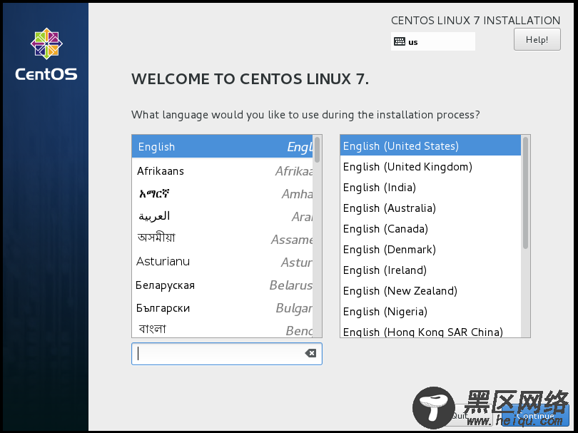Select Беларуская in the language list

(x=222, y=285)
